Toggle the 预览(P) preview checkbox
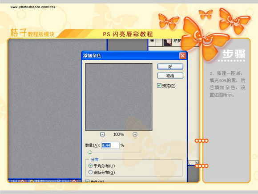Screen dimensions: 258x194 (159, 86)
